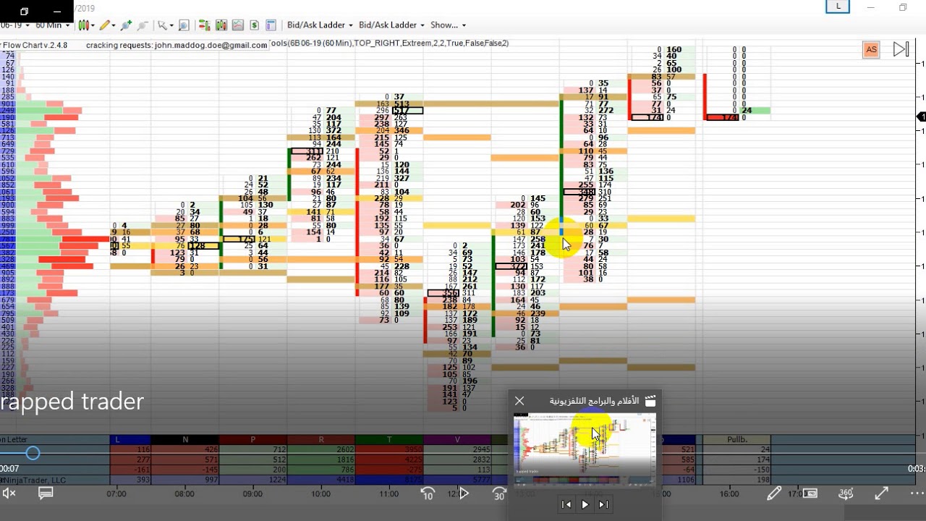926x521 pixels.
Task: Select the cursor pointer tool
Action: coord(162,25)
